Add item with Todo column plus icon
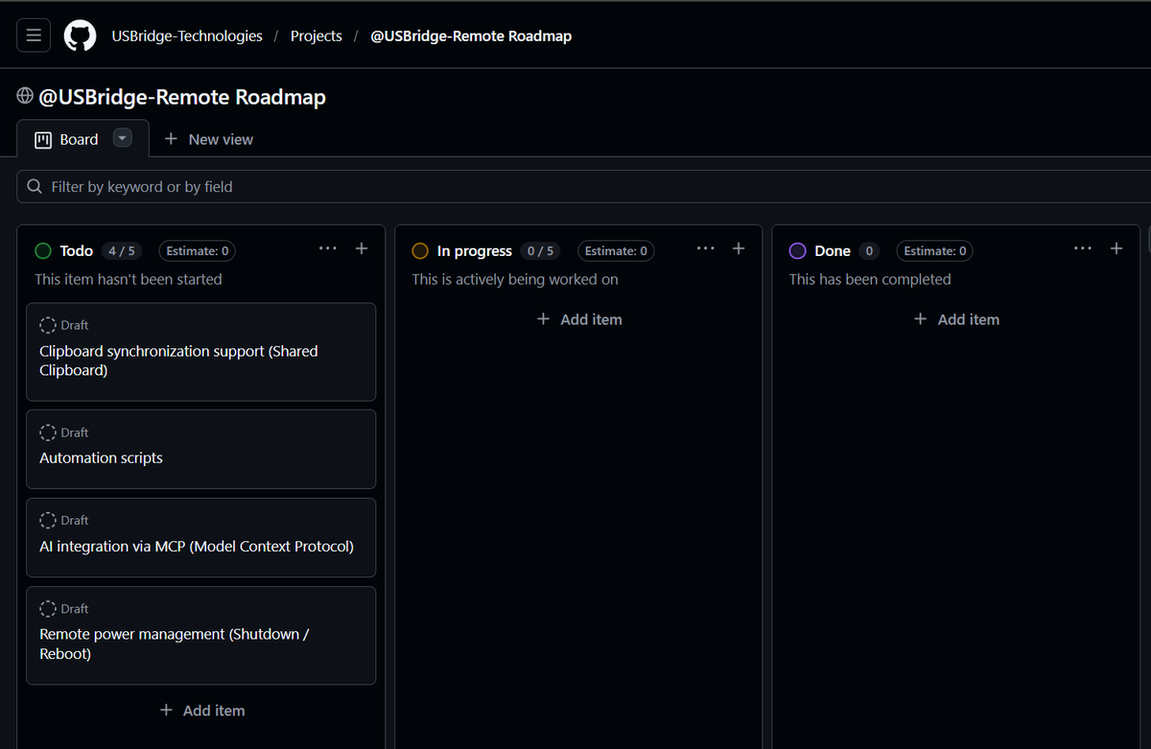The width and height of the screenshot is (1151, 749). (362, 248)
